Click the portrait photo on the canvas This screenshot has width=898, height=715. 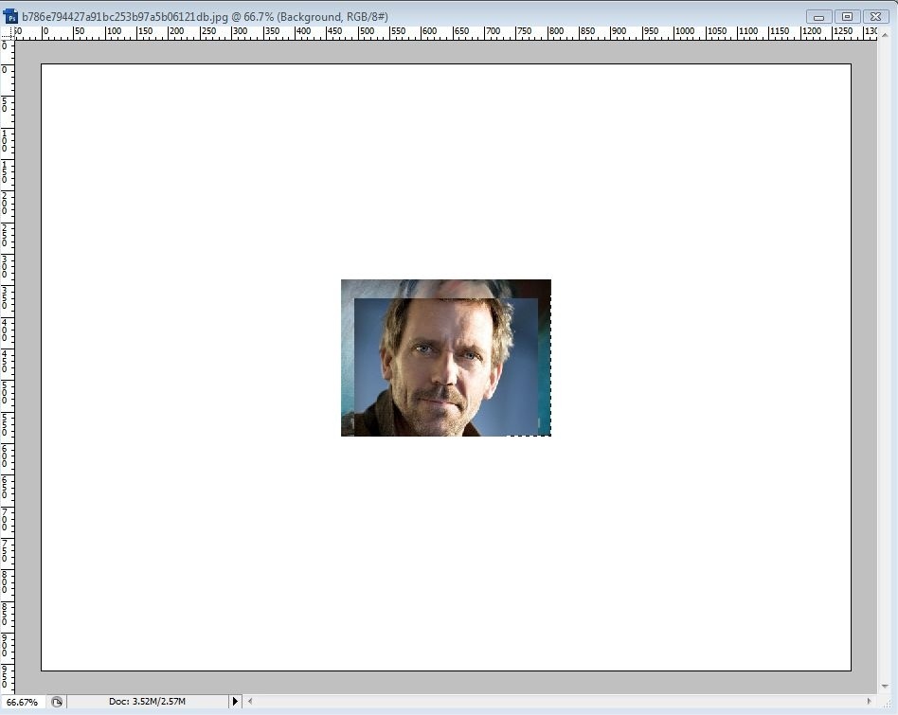point(446,358)
